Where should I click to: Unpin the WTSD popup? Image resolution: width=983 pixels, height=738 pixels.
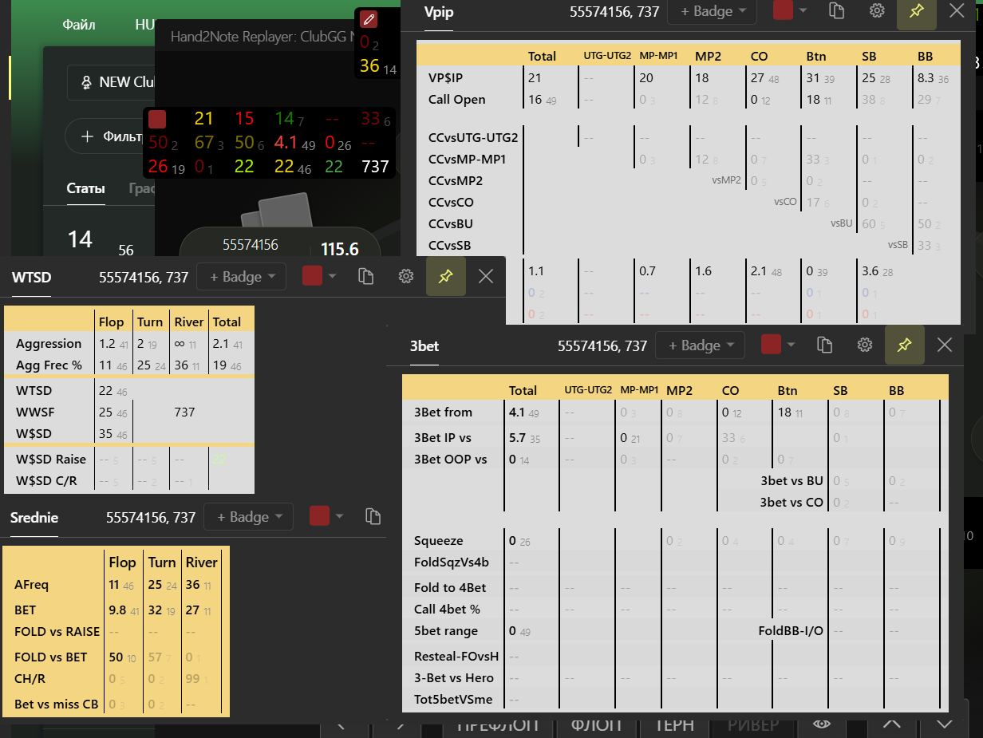446,277
